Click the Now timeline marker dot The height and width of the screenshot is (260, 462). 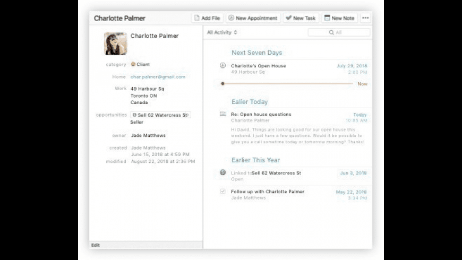click(x=223, y=84)
